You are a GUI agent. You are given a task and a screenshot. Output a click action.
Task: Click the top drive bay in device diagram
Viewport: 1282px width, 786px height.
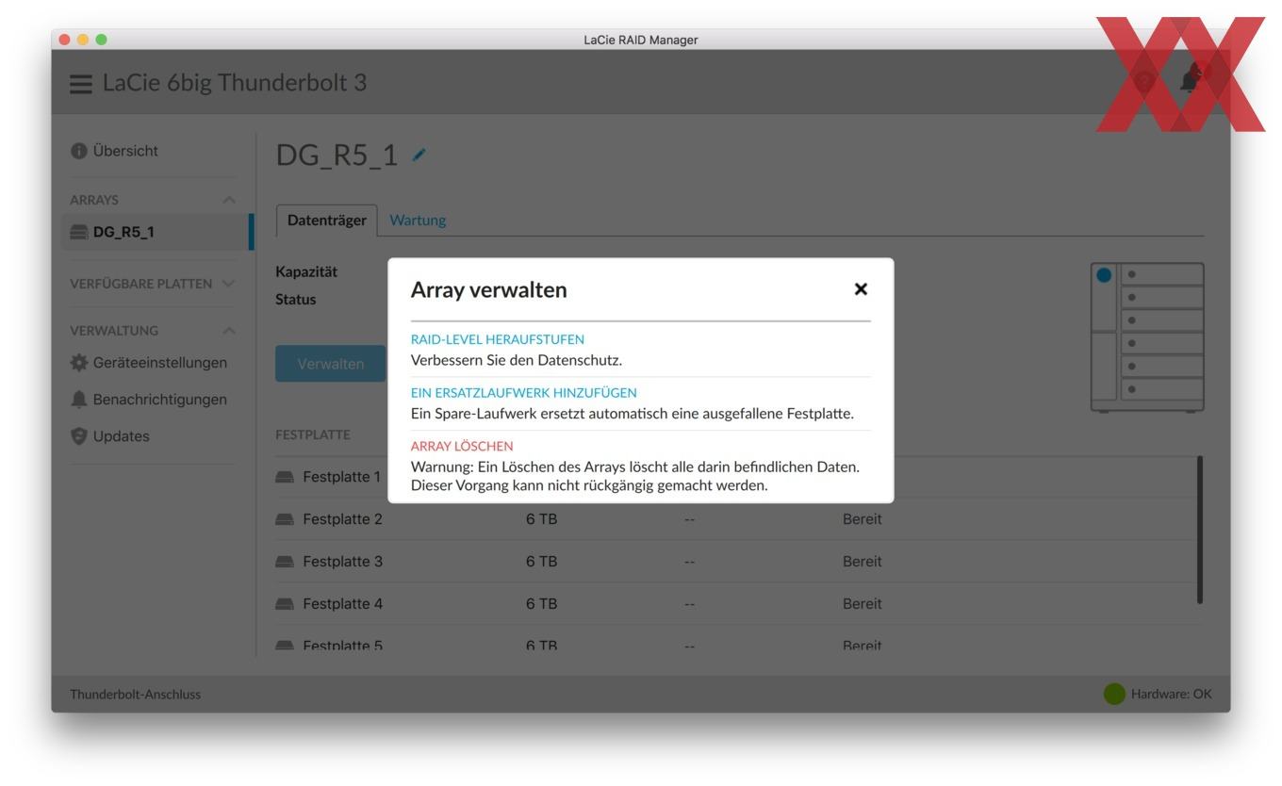[x=1161, y=274]
